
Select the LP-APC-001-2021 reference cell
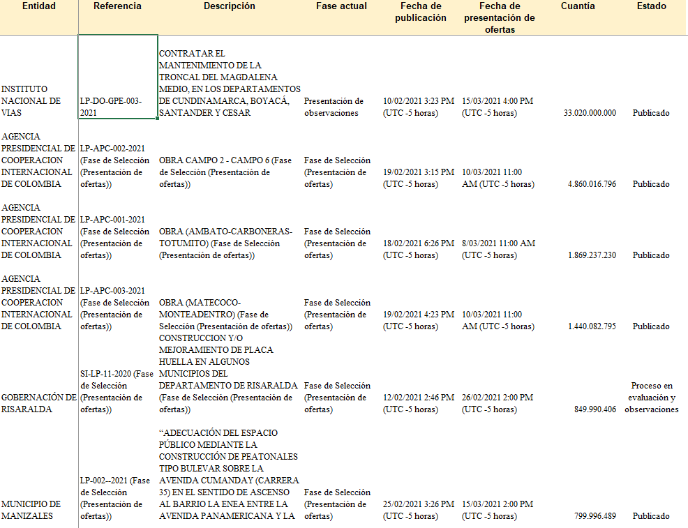point(115,237)
